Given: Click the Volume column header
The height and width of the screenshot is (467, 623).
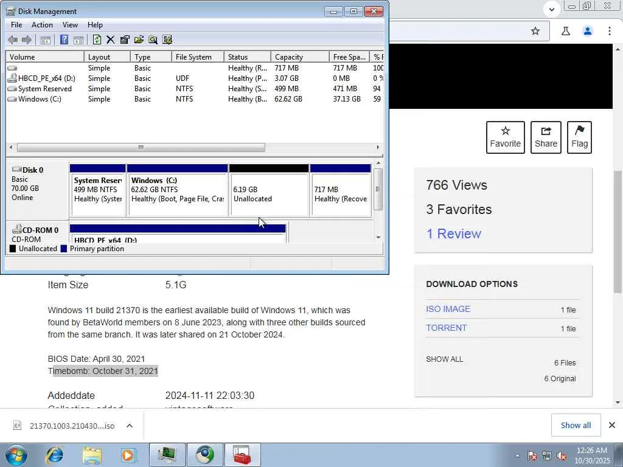Looking at the screenshot, I should 45,57.
